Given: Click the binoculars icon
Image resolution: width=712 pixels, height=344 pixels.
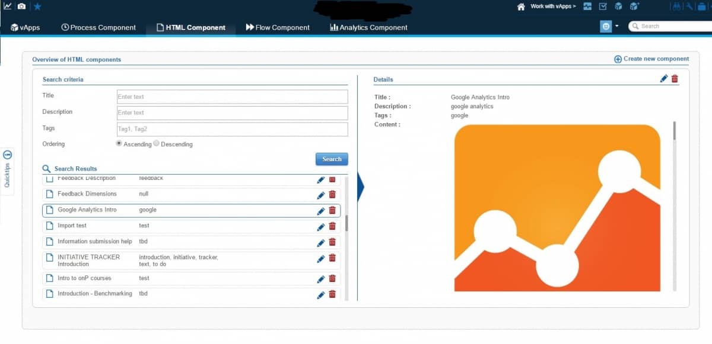Looking at the screenshot, I should coord(676,7).
